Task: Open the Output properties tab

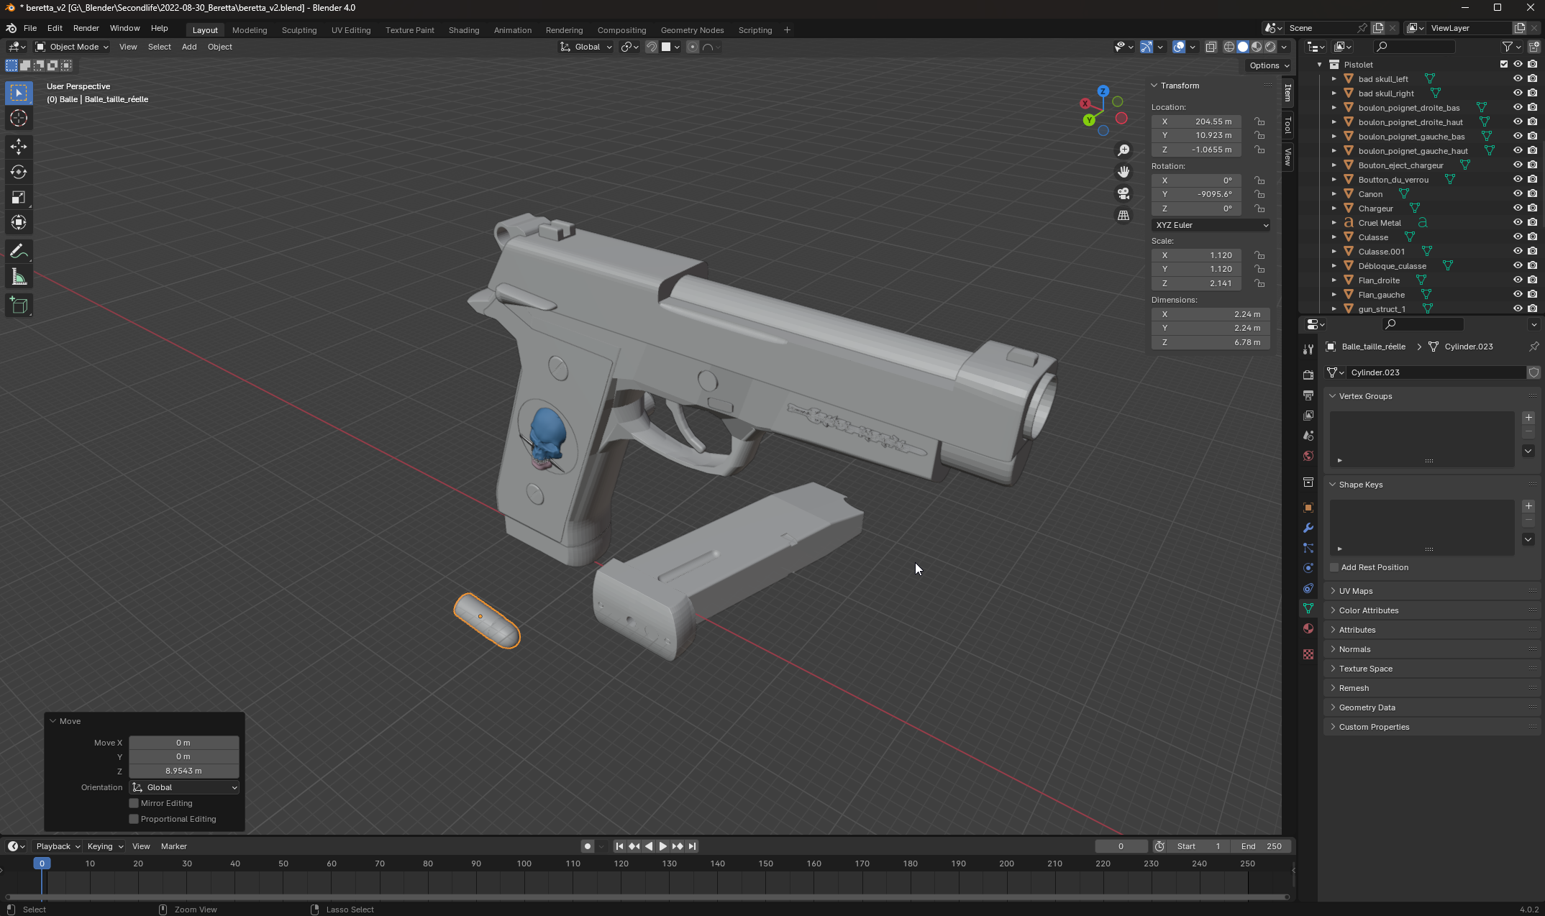Action: (x=1308, y=395)
